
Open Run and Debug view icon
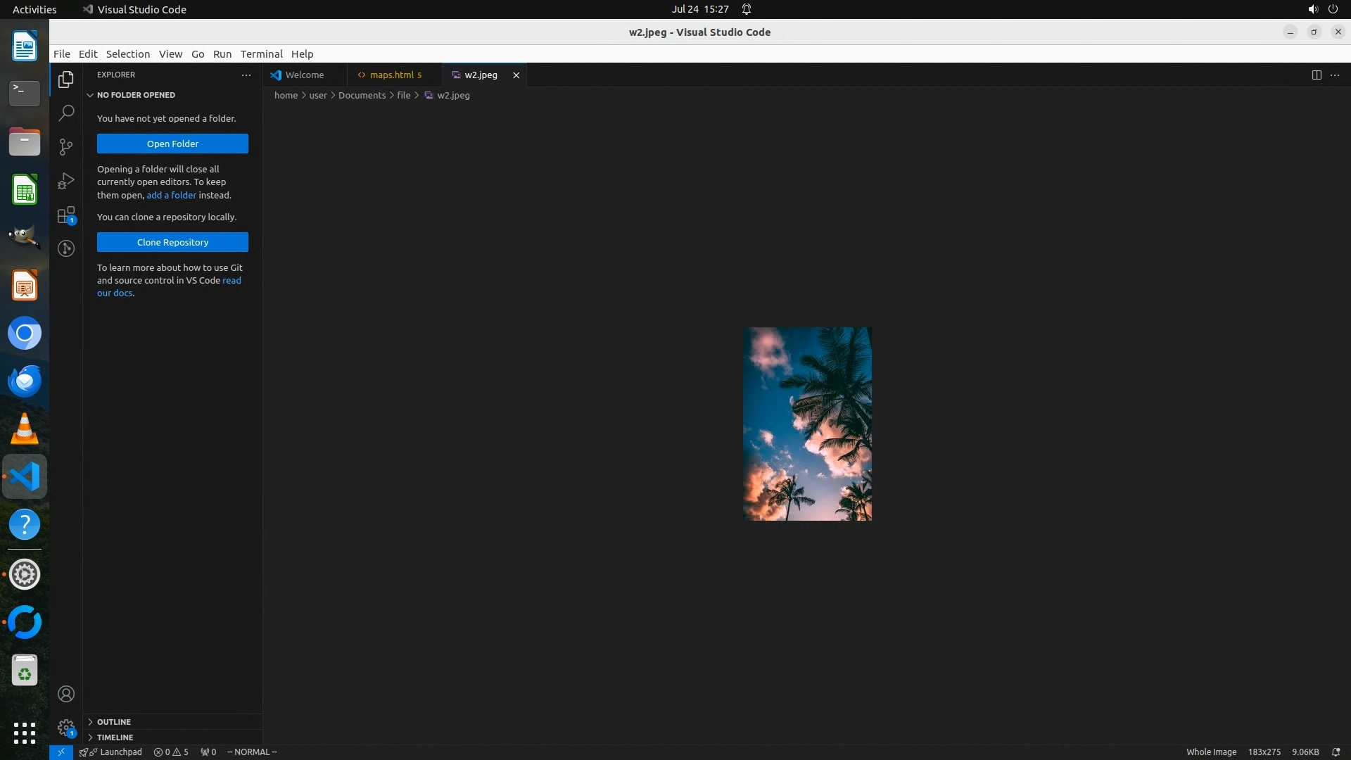click(66, 181)
